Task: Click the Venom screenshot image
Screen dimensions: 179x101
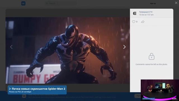Action: pos(68,50)
